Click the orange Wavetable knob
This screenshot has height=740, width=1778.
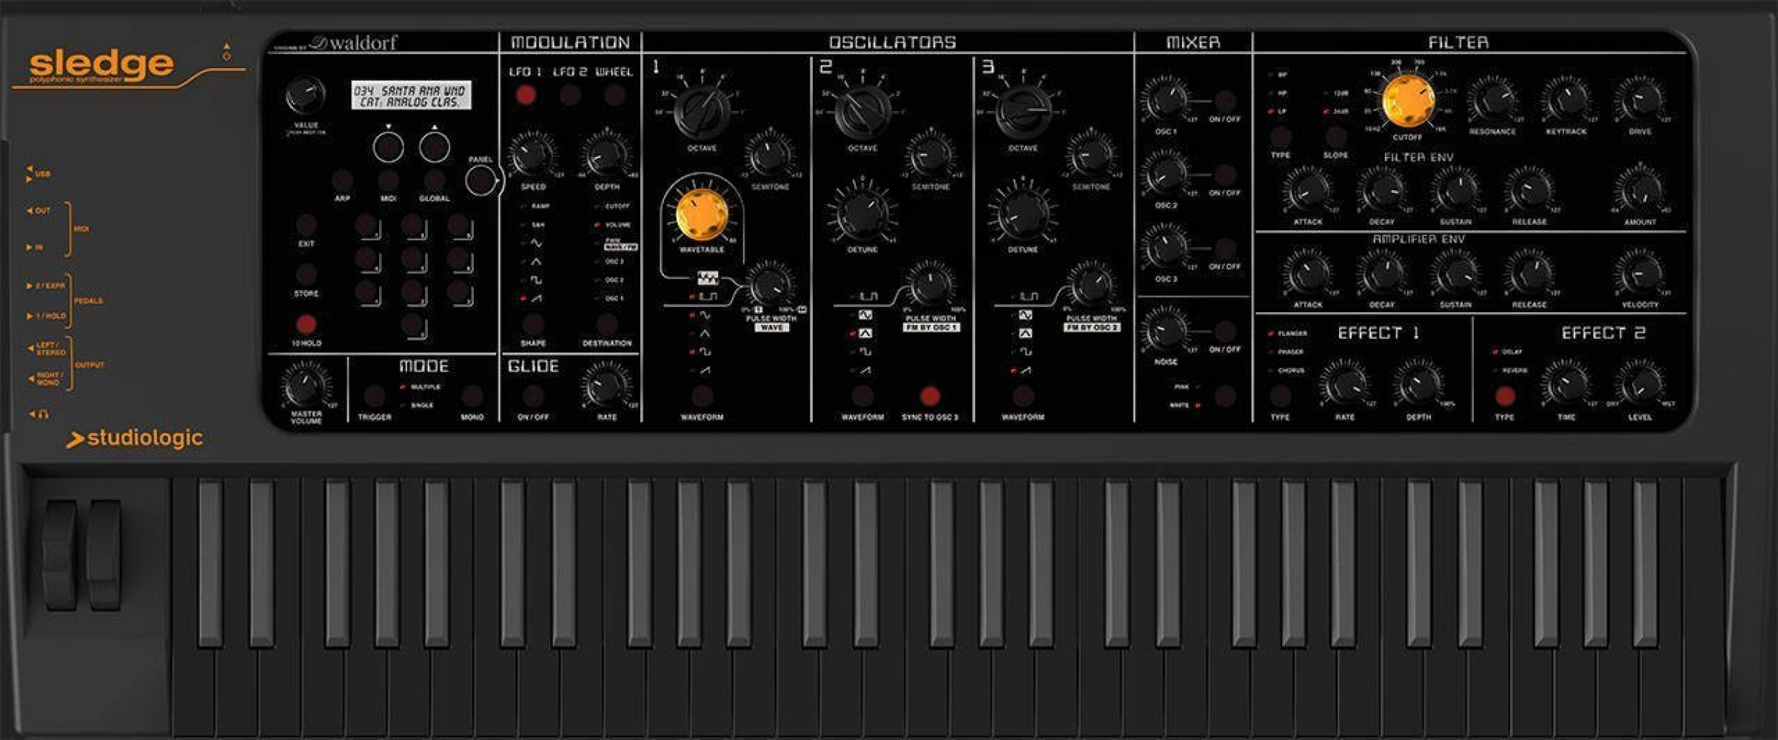pos(701,214)
